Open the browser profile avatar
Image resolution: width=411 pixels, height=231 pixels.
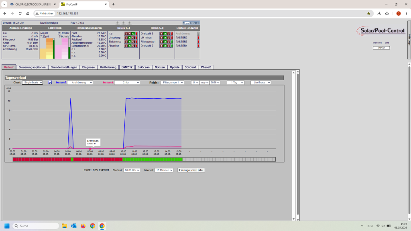coord(399,13)
